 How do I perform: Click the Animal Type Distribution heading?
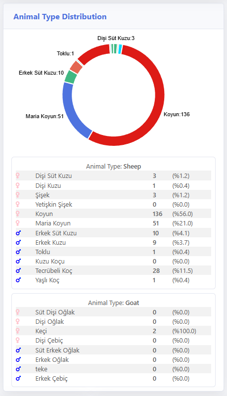click(60, 17)
